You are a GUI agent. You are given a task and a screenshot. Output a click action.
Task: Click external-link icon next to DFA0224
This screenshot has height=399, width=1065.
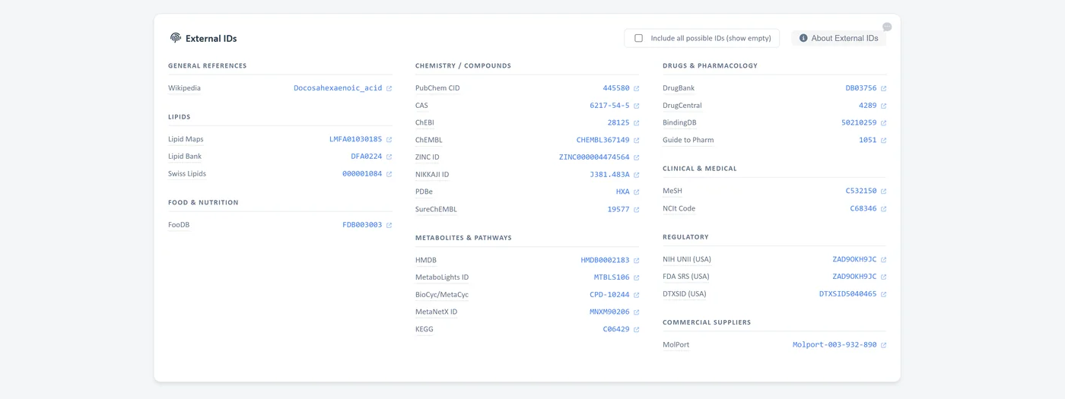(x=389, y=157)
